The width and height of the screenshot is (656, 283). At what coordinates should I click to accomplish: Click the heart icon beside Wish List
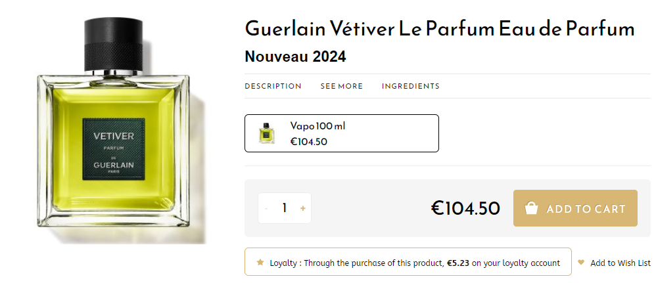[x=581, y=263]
